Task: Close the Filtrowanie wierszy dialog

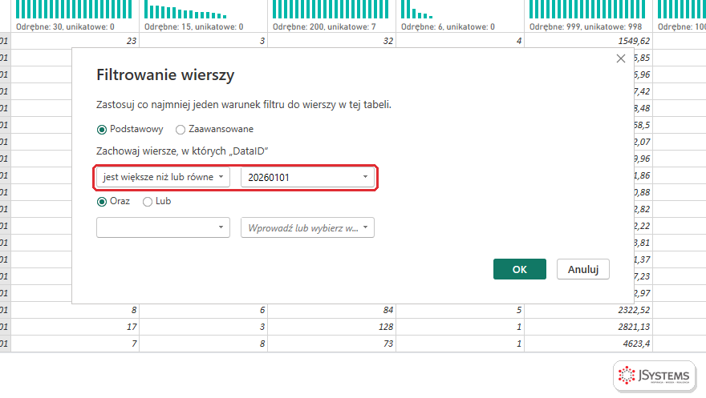Action: click(620, 58)
